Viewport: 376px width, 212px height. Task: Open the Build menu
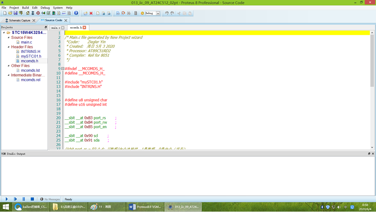[x=25, y=8]
